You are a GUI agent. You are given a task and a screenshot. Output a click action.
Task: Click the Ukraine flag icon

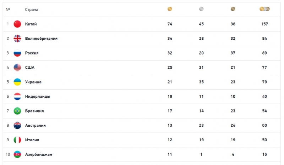coord(17,82)
